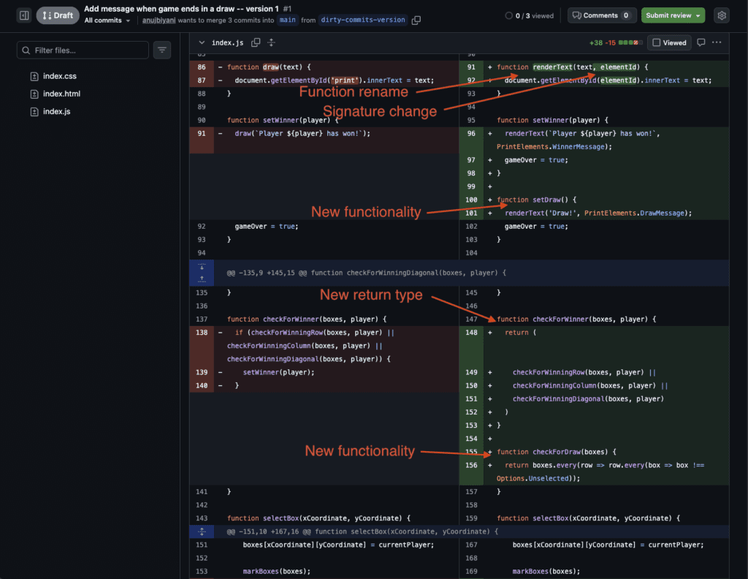Copy the index.js file path

[256, 43]
